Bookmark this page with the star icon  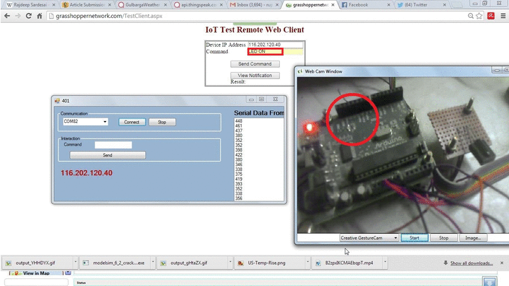478,15
